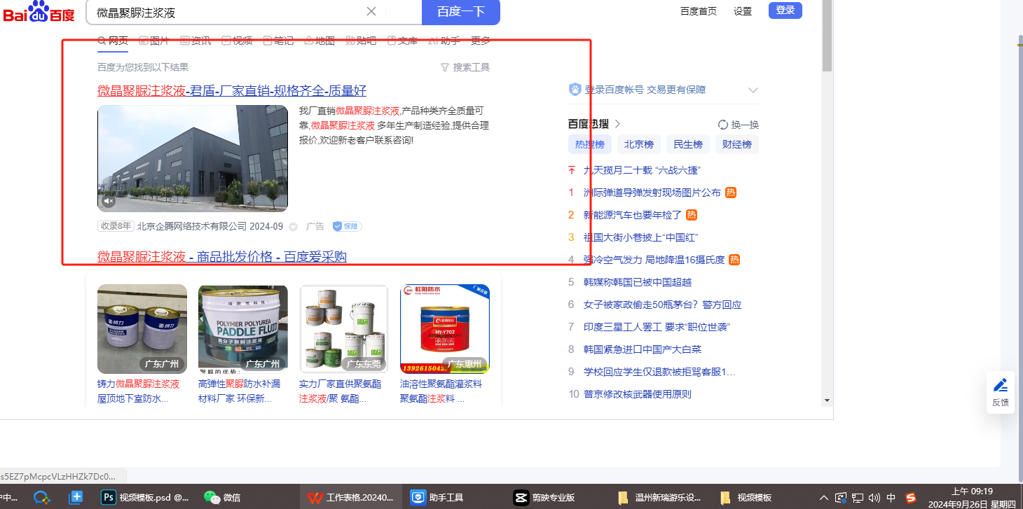Open the 君盾-厂家直销 result title
This screenshot has height=509, width=1023.
point(232,91)
